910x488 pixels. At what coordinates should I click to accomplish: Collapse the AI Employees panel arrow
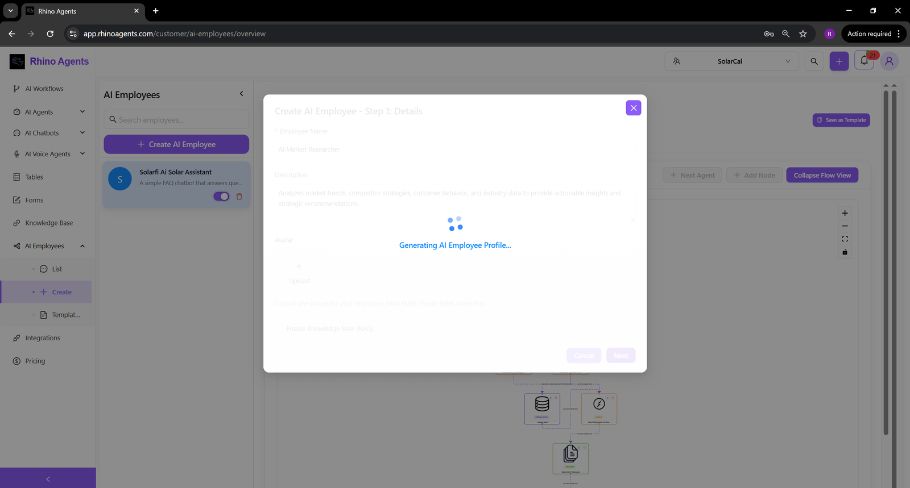click(241, 94)
